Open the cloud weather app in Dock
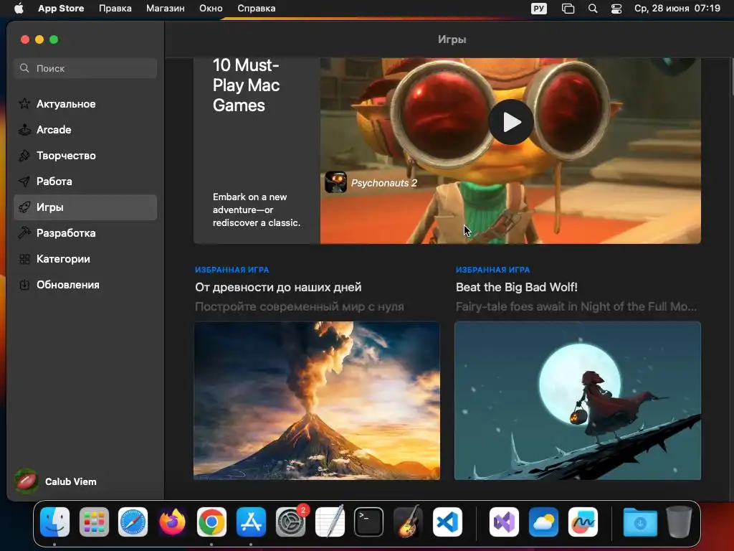 pos(543,522)
